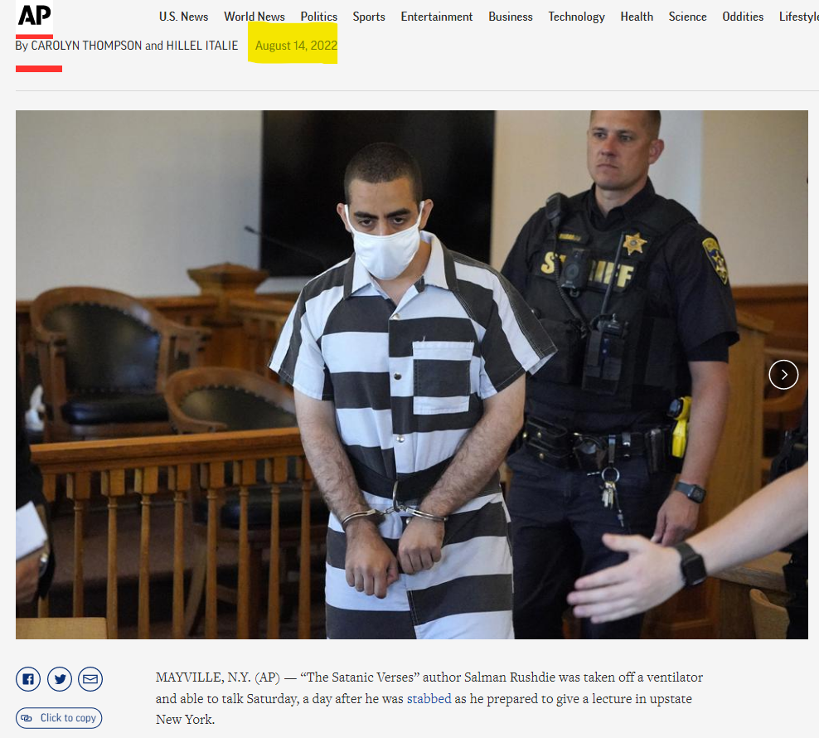This screenshot has width=819, height=738.
Task: Click the highlighted August 14, 2022 date
Action: click(296, 46)
